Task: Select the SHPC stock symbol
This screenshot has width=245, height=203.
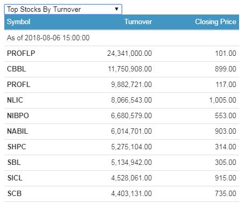Action: pyautogui.click(x=17, y=147)
